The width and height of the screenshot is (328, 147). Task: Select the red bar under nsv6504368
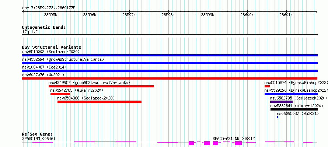(x=100, y=102)
